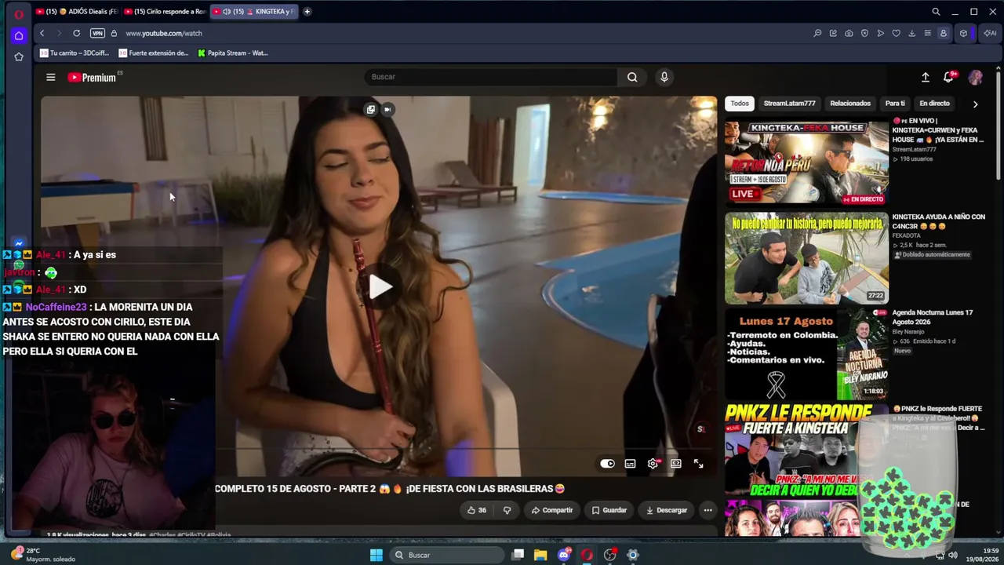Open the 'Papita Stream - Wat...' bookmark
This screenshot has width=1004, height=565.
pos(233,53)
